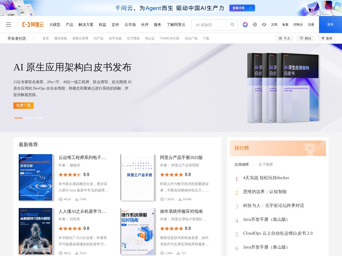This screenshot has height=256, width=342.
Task: Open CloudOps 云上自动化运维白皮书 2.0
Action: [278, 233]
